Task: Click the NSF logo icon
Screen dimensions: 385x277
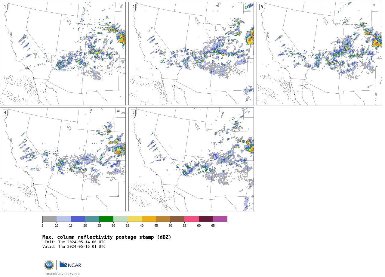Action: point(49,265)
